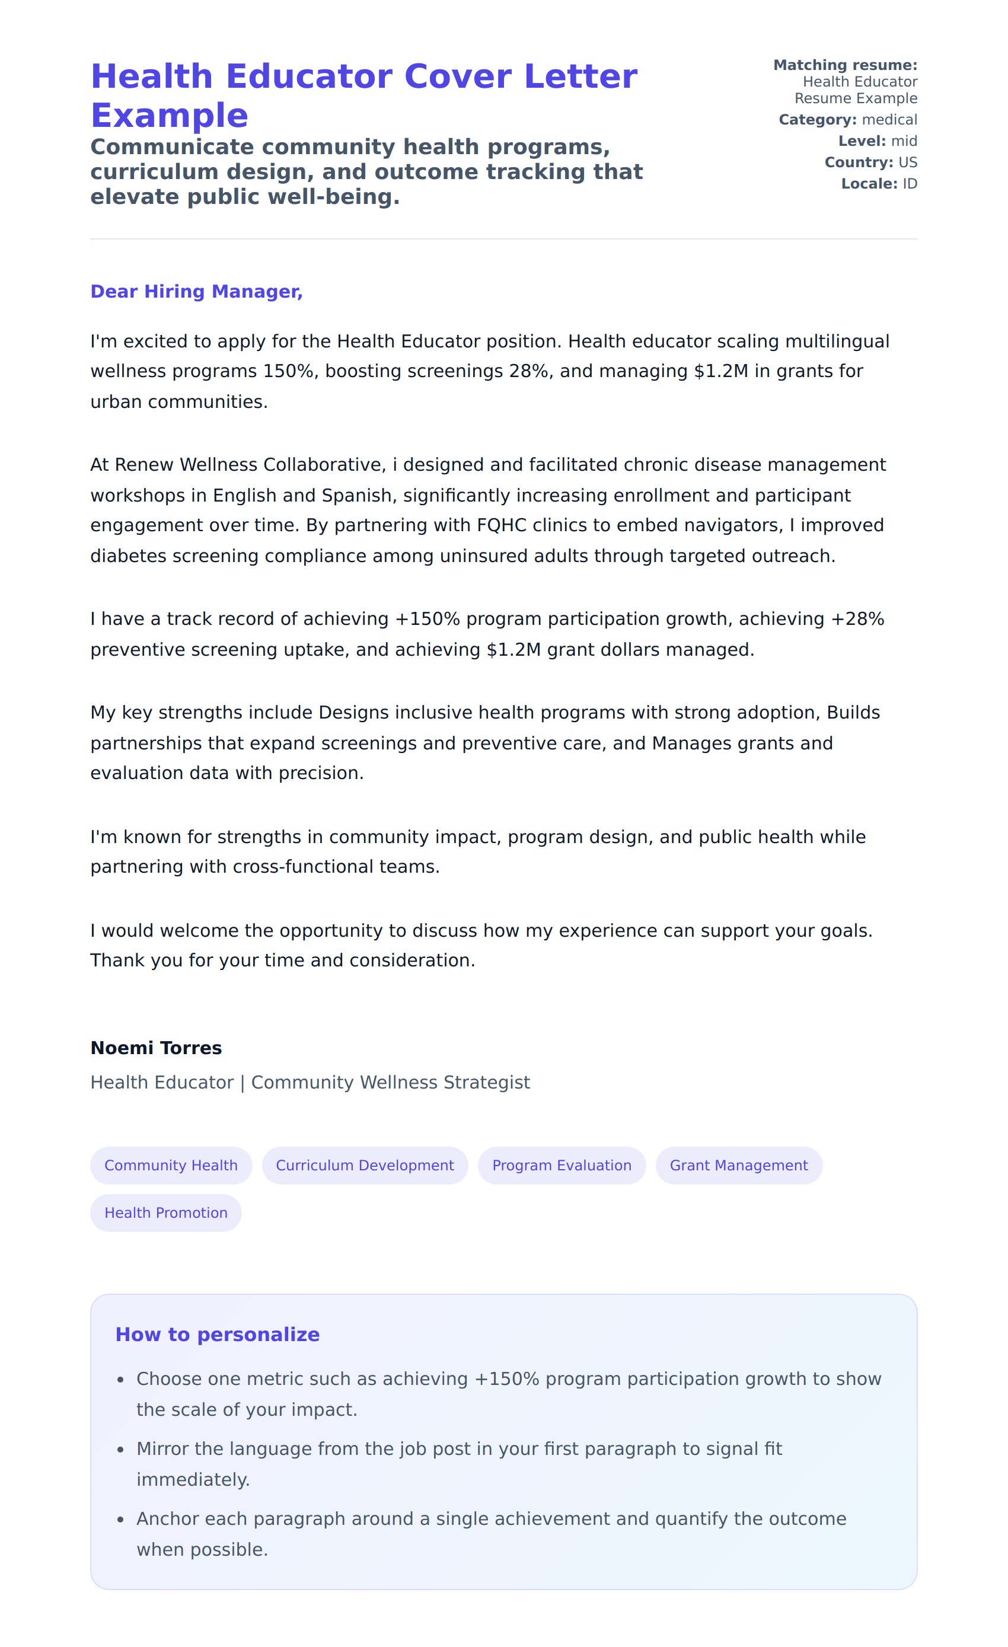Viewport: 1008px width, 1647px height.
Task: Click the "medical" category value
Action: (889, 120)
